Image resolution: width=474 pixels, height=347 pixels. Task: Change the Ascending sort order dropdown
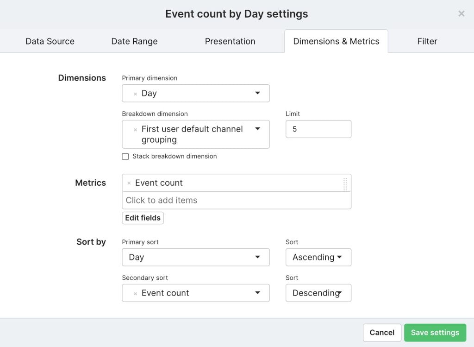pos(318,257)
